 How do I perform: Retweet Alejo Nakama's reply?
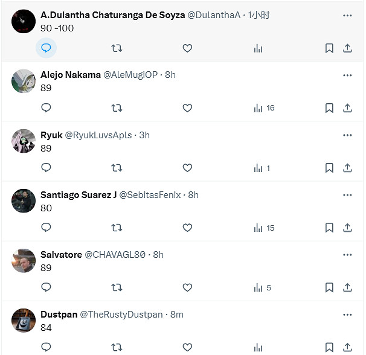[x=117, y=108]
